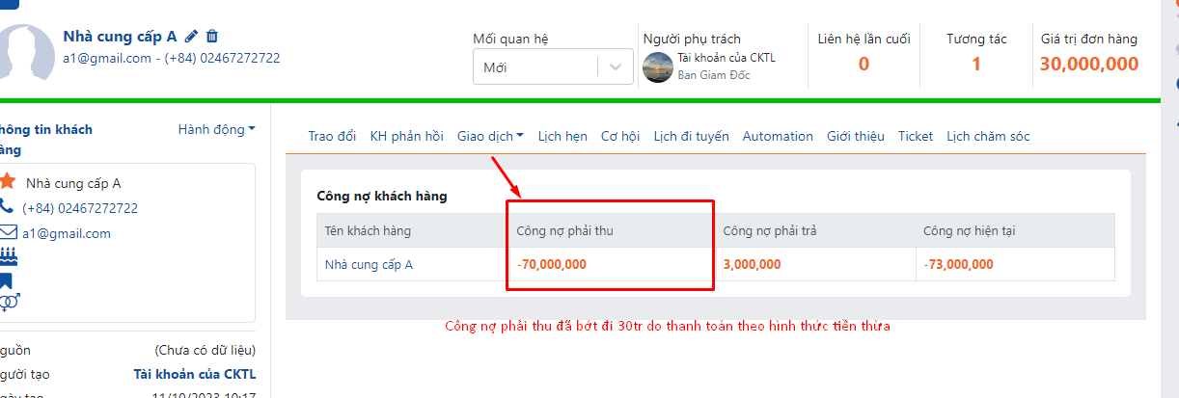Expand the Giao dịch tab dropdown

(x=490, y=136)
